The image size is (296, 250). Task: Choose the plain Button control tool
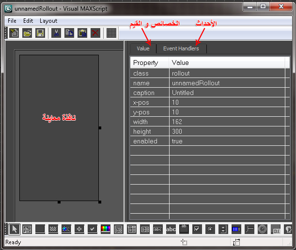point(40,229)
